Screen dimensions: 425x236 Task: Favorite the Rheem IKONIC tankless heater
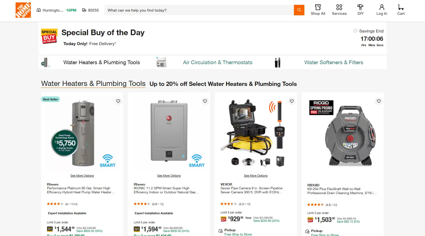(205, 101)
